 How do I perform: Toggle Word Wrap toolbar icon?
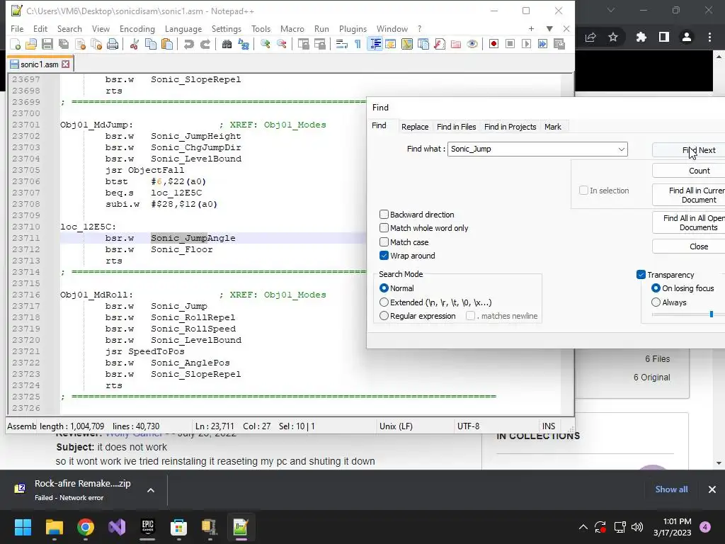pyautogui.click(x=342, y=45)
